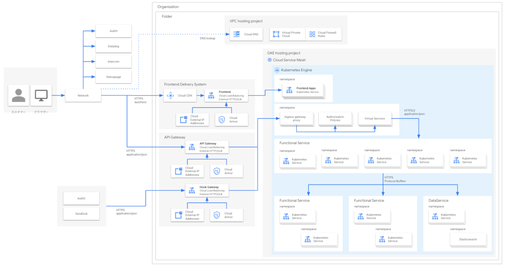This screenshot has height=267, width=506.
Task: Click the Cloud Armor shield in Frontend Delivery System
Action: 222,120
